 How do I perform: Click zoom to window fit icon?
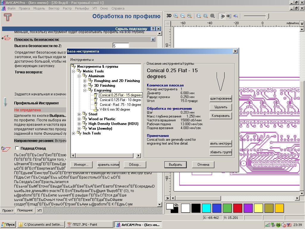(206, 16)
